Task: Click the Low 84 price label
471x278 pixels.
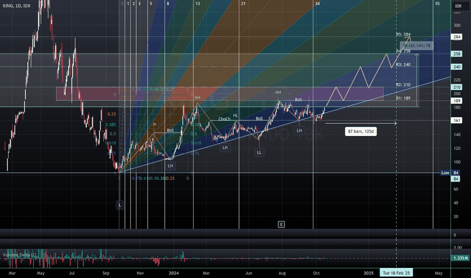Action: [450, 172]
